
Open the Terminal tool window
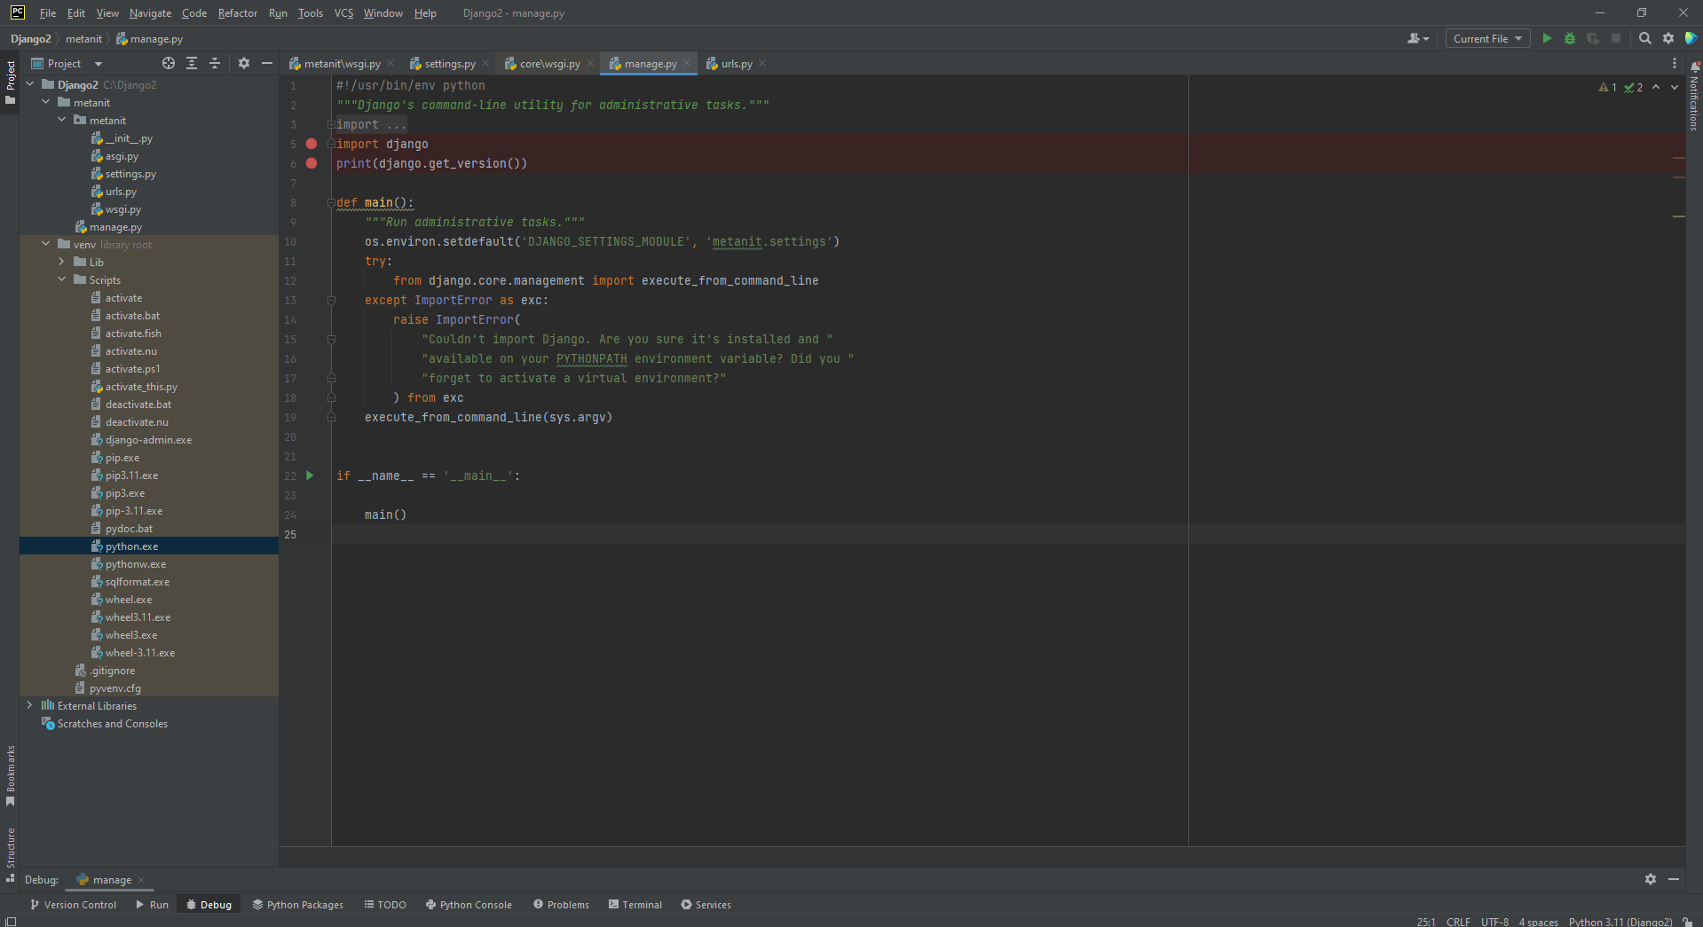tap(635, 904)
